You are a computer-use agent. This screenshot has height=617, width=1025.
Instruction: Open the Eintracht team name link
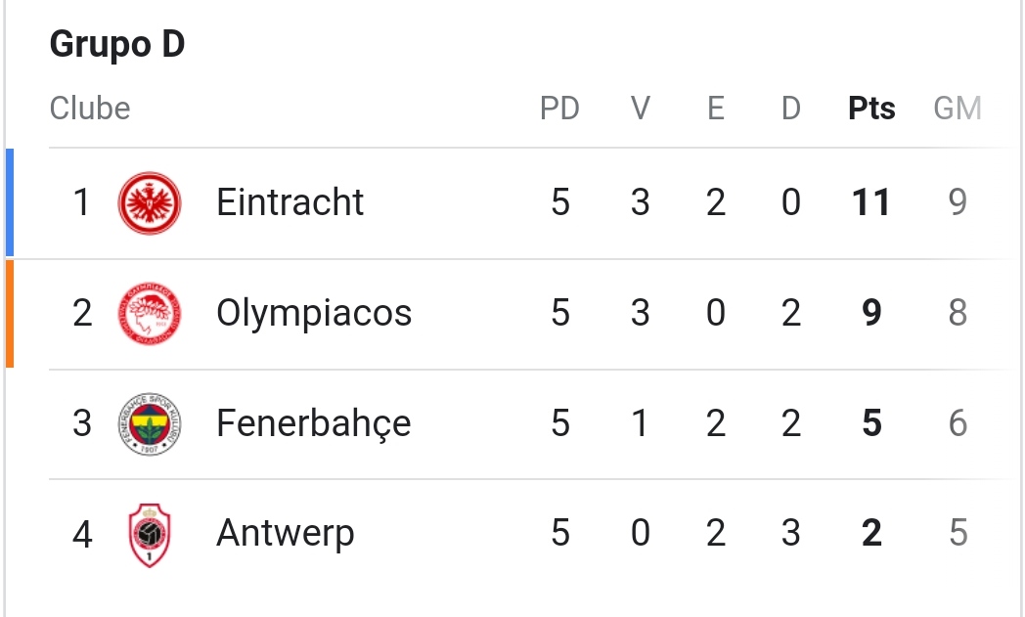click(x=290, y=202)
